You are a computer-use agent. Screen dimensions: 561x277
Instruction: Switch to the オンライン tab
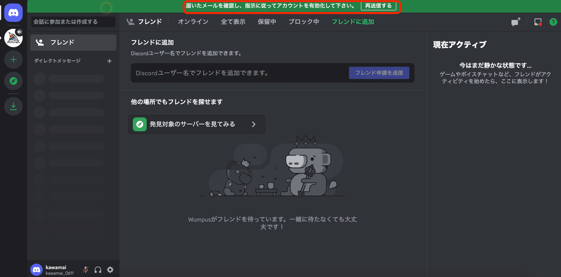pos(193,21)
